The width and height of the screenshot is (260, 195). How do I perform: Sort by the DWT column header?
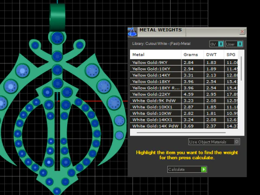pyautogui.click(x=214, y=55)
